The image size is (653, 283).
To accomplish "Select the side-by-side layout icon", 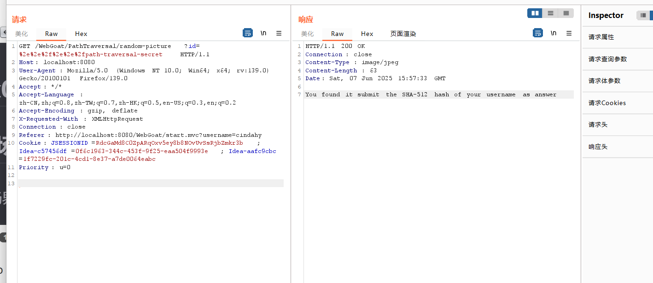I will click(x=535, y=13).
